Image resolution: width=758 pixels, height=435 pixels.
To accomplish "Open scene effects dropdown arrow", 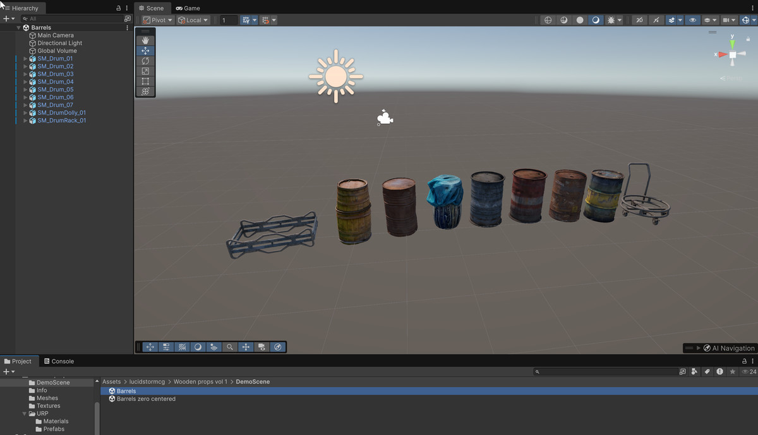I will (680, 20).
